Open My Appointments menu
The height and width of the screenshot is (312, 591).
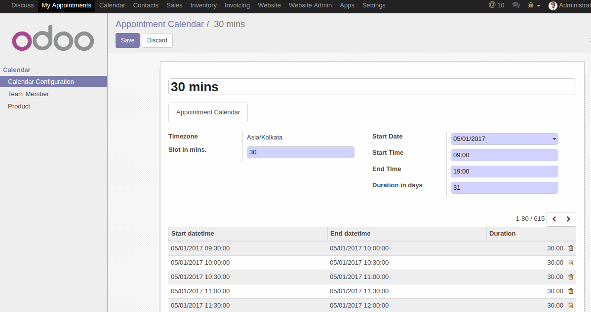pyautogui.click(x=66, y=5)
